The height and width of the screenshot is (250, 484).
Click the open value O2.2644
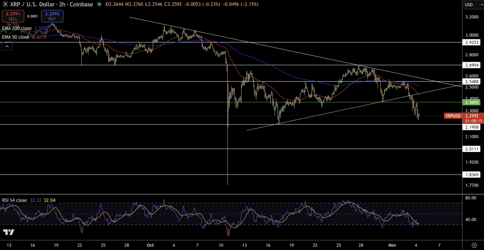115,4
